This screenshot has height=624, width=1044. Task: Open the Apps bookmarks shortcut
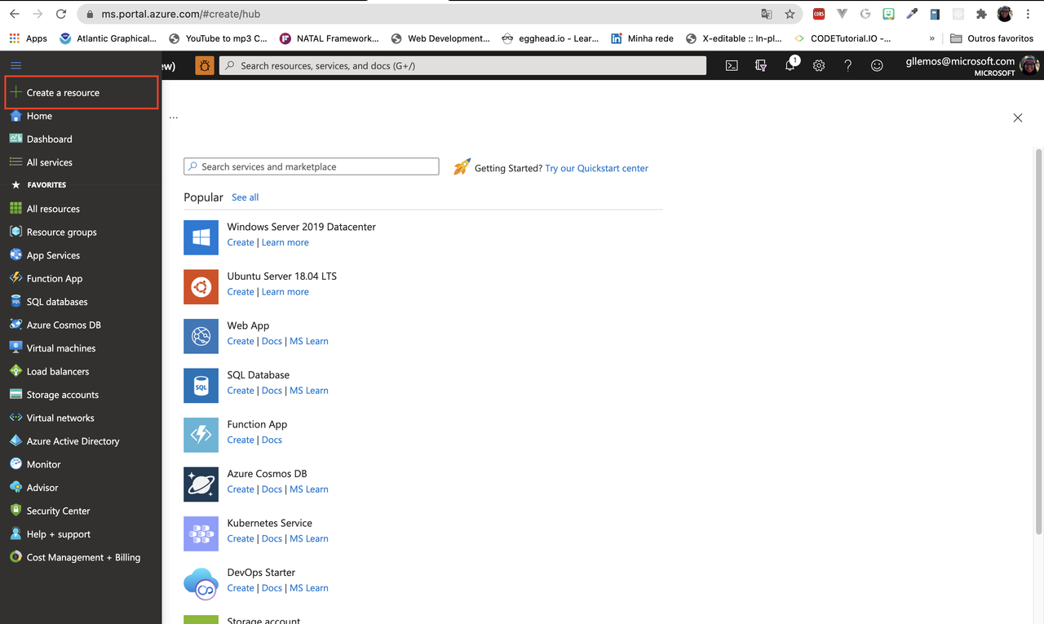[x=29, y=38]
